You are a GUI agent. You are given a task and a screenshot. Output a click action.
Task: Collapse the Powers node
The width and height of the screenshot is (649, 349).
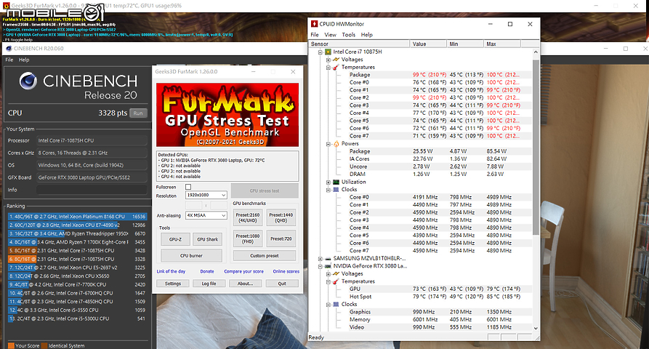click(x=328, y=144)
